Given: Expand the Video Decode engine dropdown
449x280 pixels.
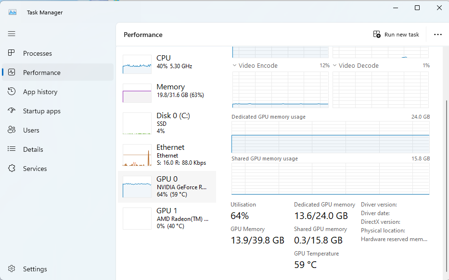Looking at the screenshot, I should point(335,65).
